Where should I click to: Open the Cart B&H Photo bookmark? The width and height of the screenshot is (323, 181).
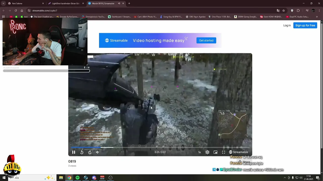(x=145, y=17)
